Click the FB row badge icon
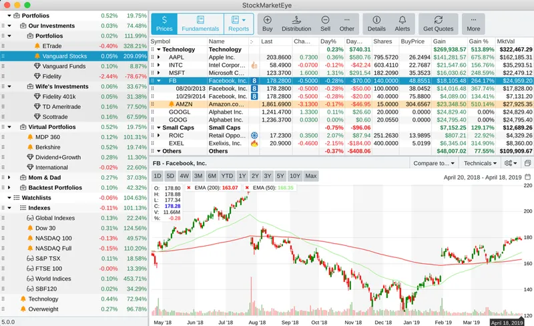Viewport: 534px width, 326px height. pyautogui.click(x=254, y=81)
